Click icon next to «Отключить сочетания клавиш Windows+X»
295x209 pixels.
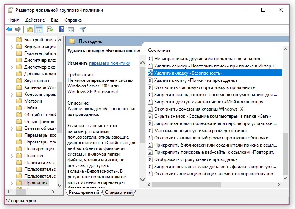coord(150,109)
